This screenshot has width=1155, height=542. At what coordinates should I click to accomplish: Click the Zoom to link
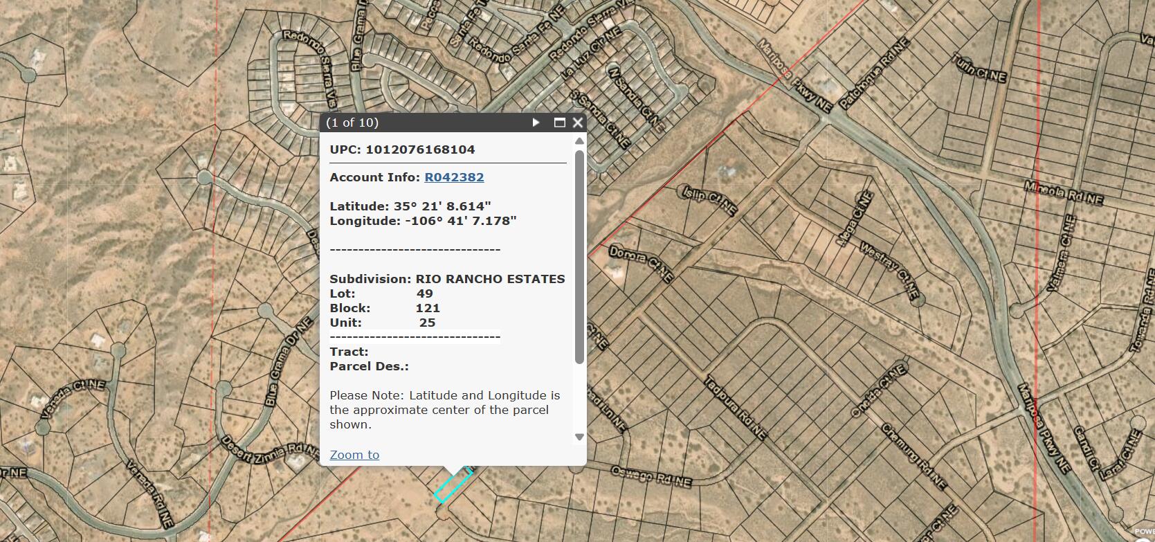click(x=354, y=455)
